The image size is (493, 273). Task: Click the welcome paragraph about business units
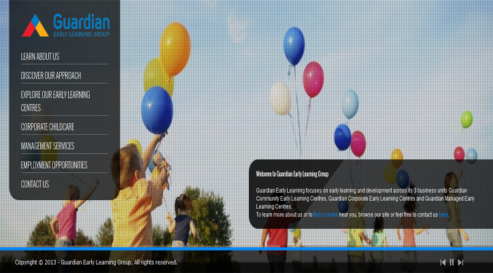tap(361, 197)
